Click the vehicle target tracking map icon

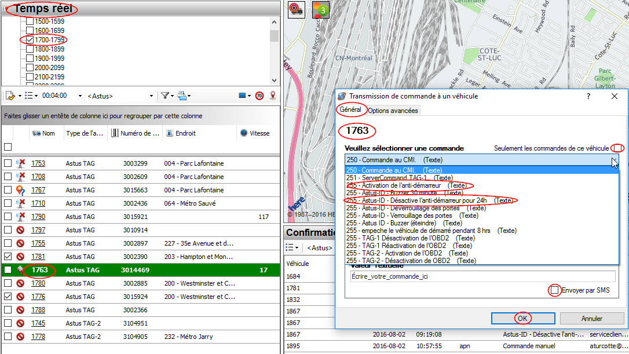(x=296, y=10)
